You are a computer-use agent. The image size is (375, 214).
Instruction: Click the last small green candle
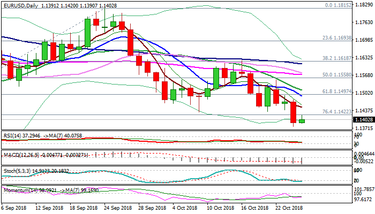coord(302,121)
